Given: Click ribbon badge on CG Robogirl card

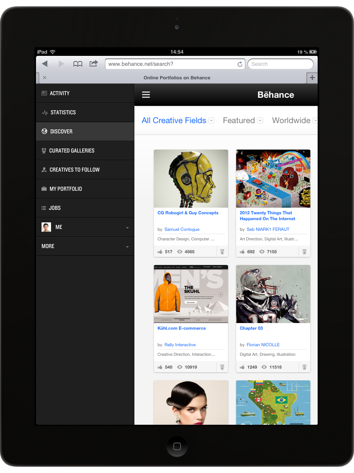Looking at the screenshot, I should (222, 252).
